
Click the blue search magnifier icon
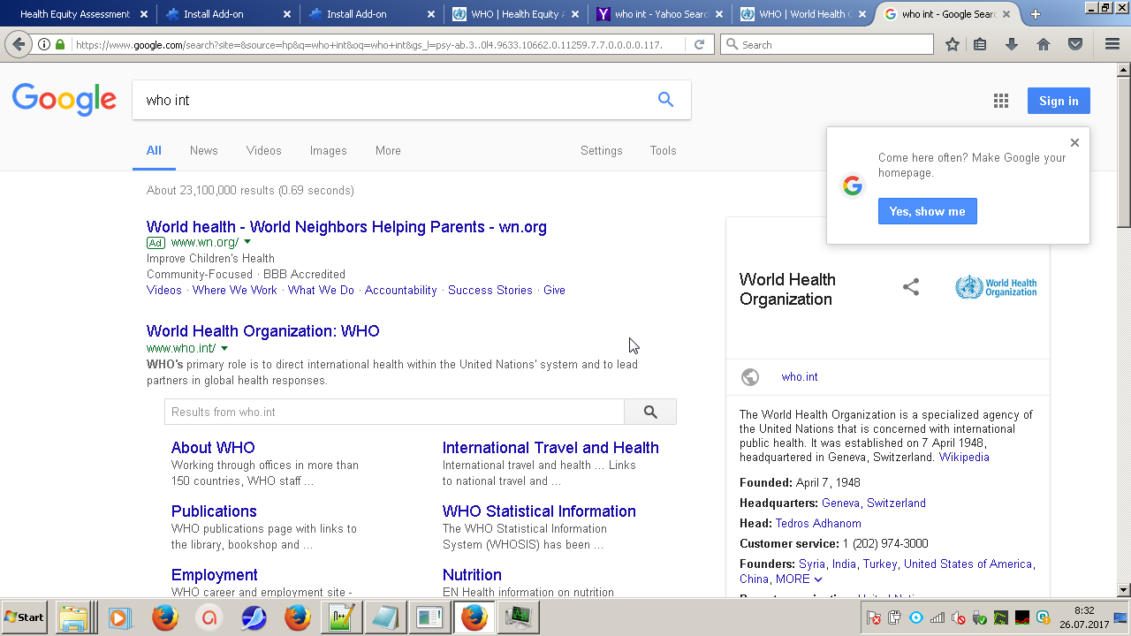click(665, 100)
